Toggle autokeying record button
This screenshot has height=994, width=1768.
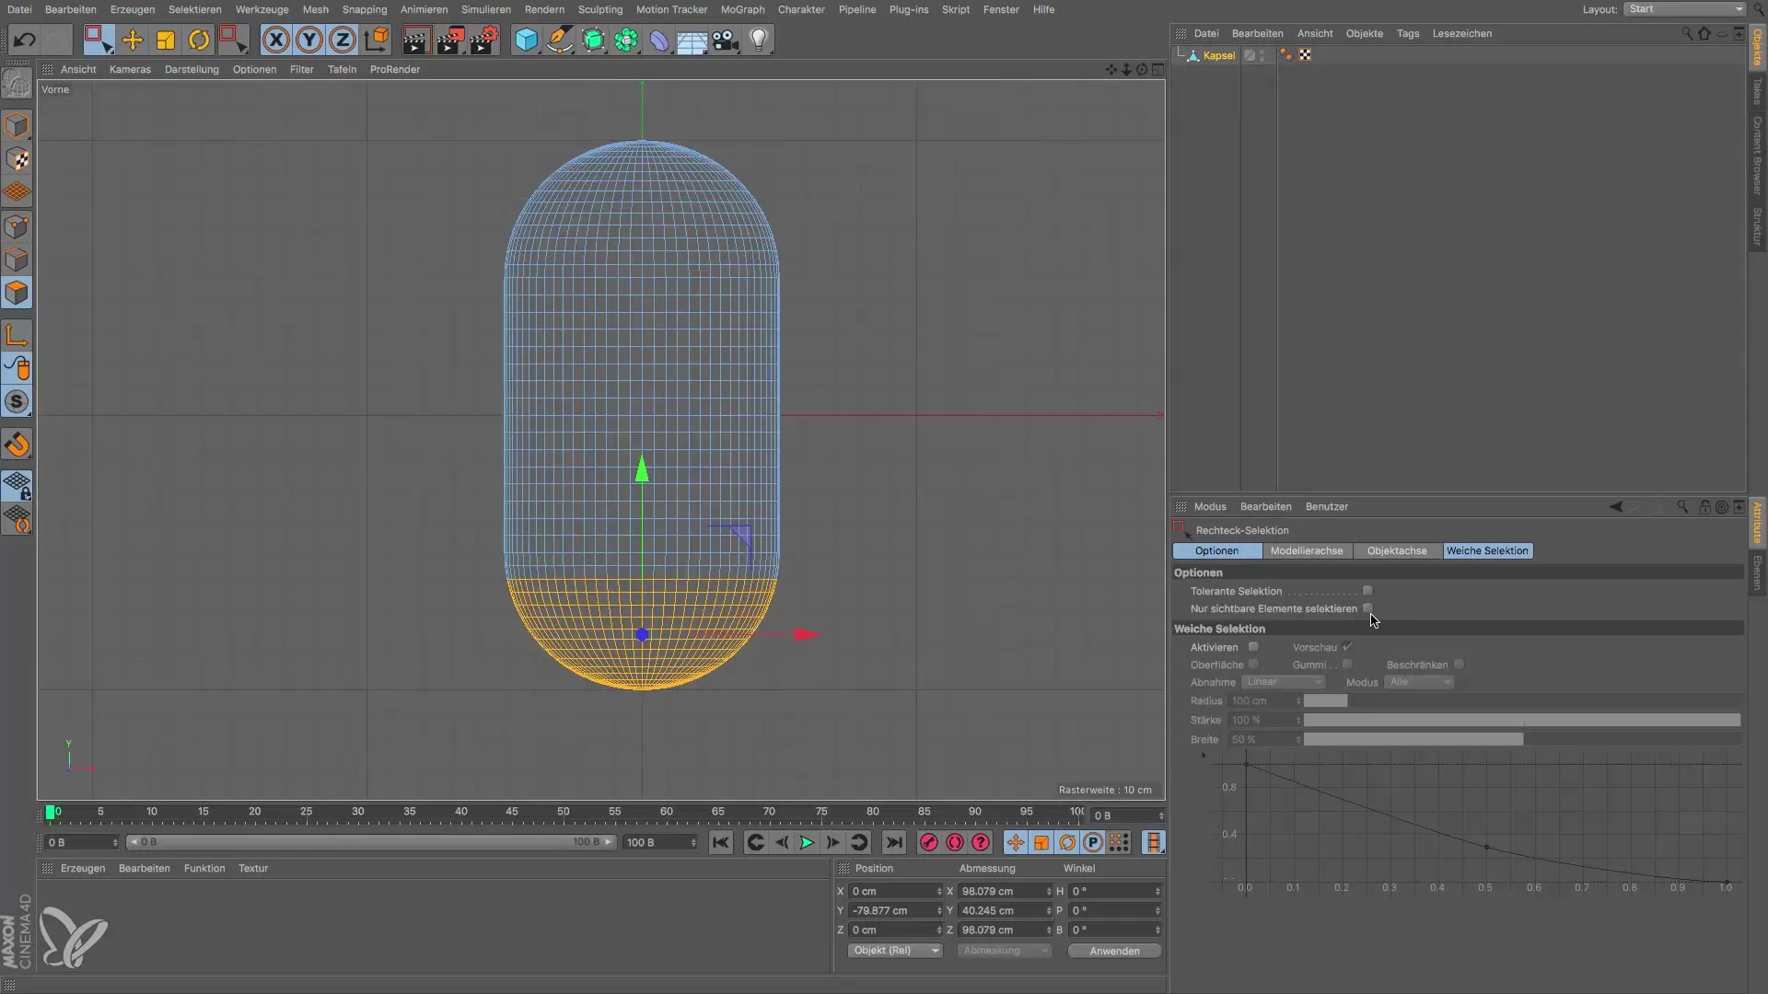pos(955,842)
